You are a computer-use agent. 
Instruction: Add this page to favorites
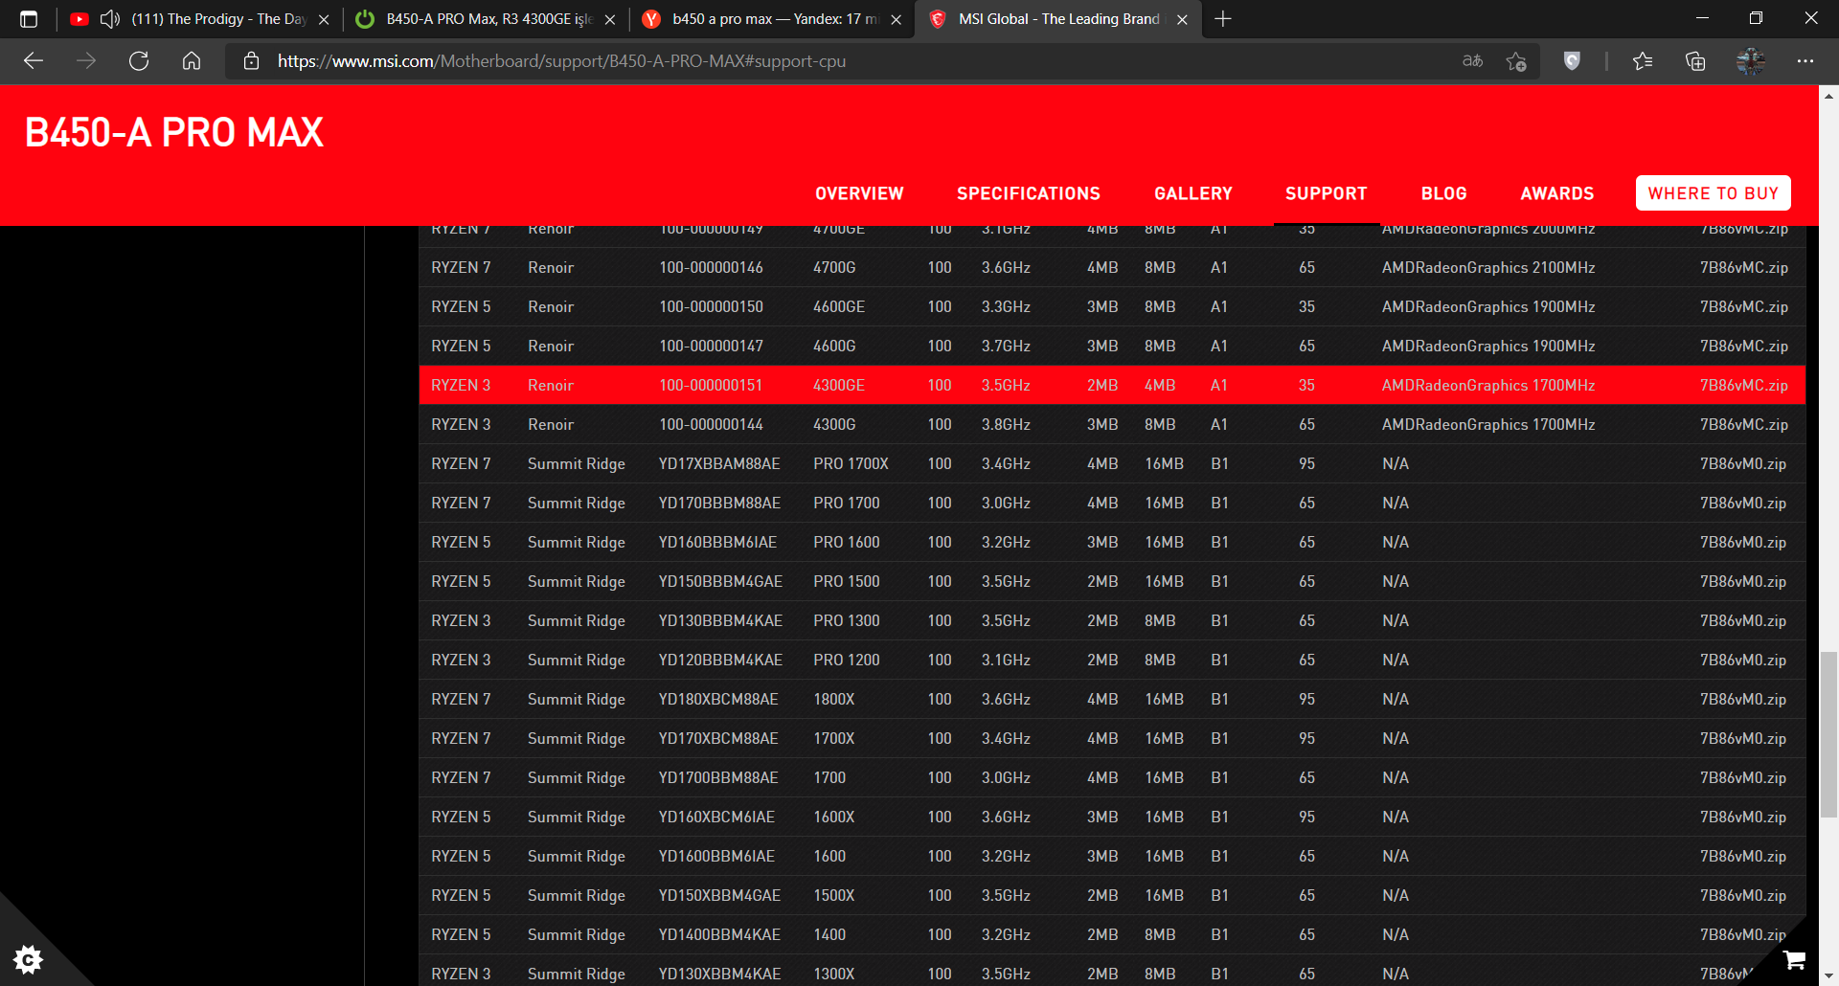click(1516, 61)
